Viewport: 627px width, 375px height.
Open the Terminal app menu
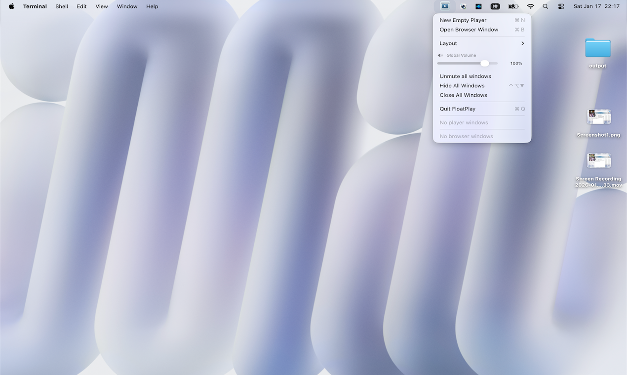(x=35, y=6)
